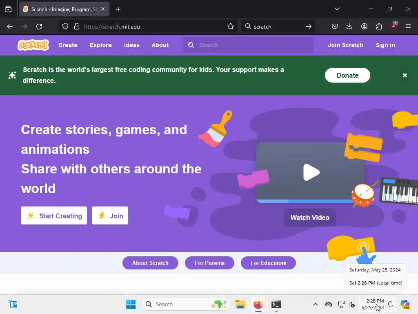Image resolution: width=418 pixels, height=314 pixels.
Task: Select the Scratch - Imagine, Program tab
Action: [x=64, y=9]
